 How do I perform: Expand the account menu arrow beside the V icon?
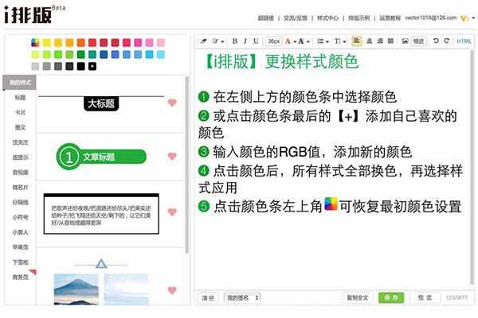473,18
